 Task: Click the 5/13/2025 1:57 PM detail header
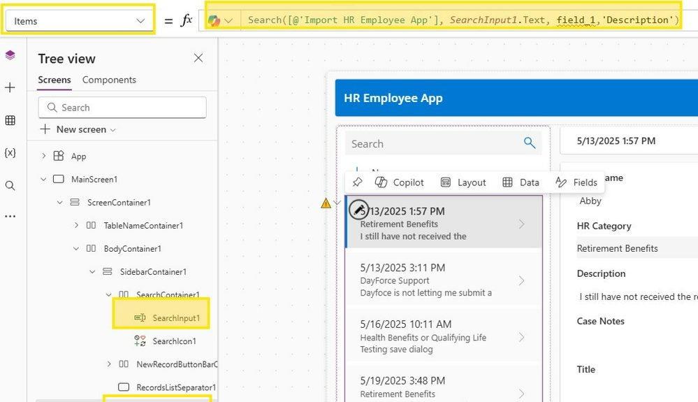click(x=616, y=141)
